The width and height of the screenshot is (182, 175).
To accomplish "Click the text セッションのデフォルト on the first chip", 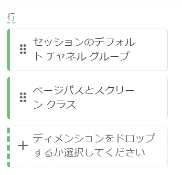I will [84, 42].
